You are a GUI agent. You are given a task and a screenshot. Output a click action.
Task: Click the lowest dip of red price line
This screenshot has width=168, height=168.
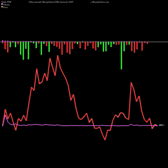pos(105,140)
